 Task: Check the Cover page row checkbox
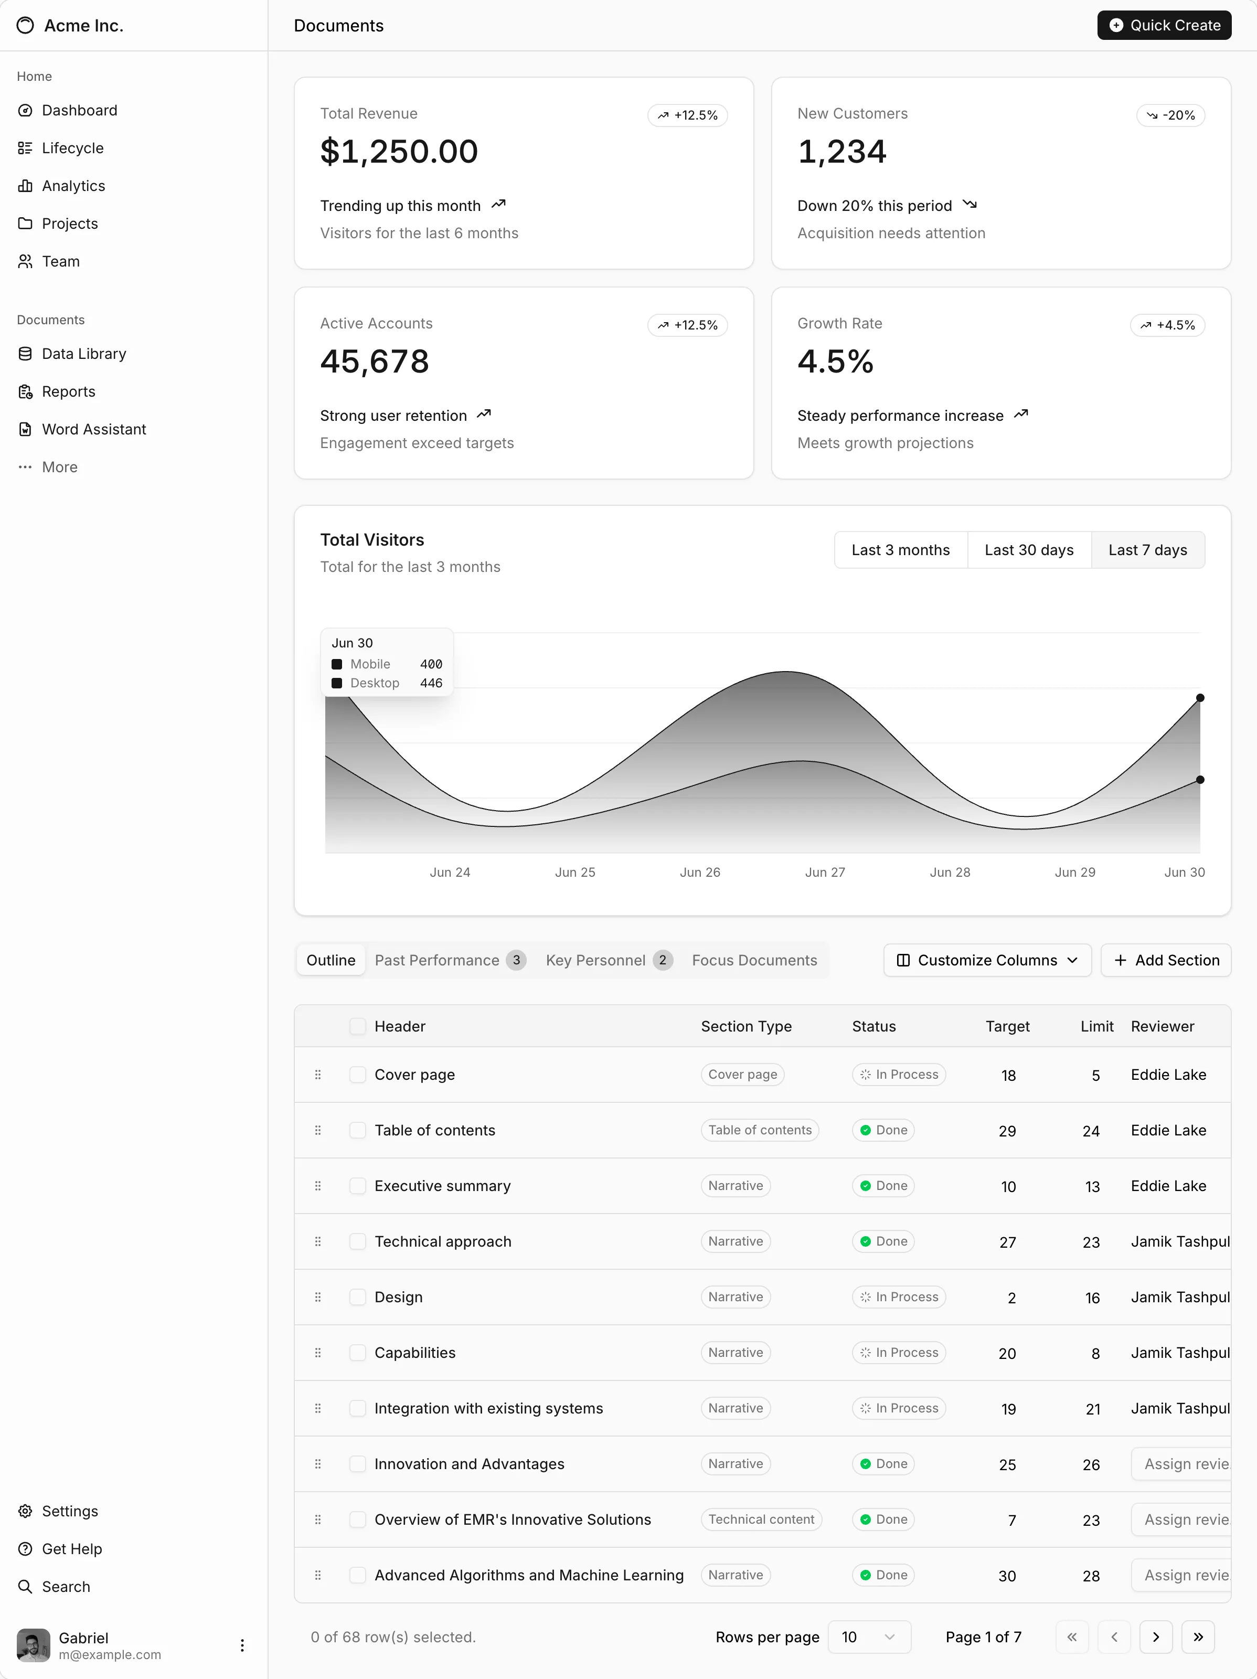click(x=357, y=1075)
